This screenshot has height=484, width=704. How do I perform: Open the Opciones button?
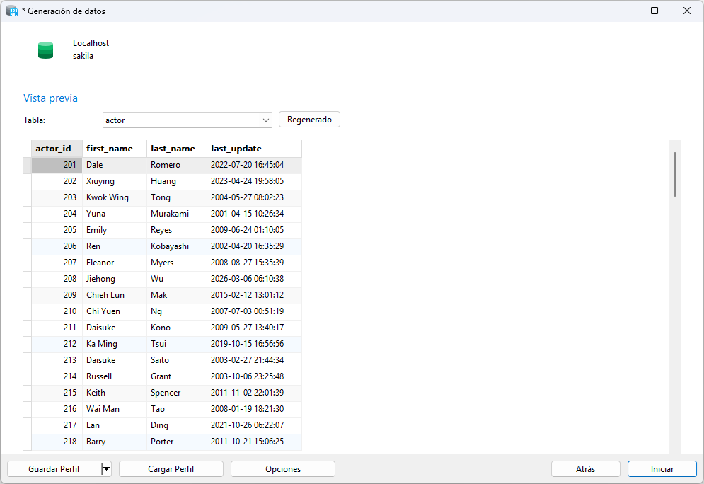(283, 468)
